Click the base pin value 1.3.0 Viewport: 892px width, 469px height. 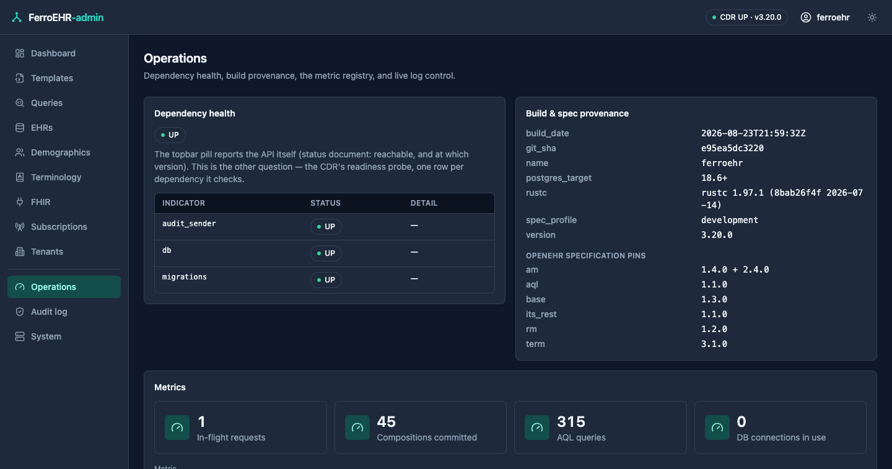pos(714,299)
